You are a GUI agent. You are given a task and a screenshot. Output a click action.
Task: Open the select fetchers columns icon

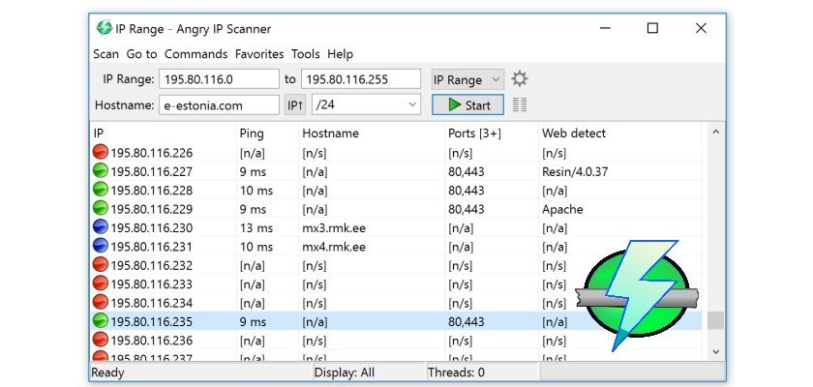click(520, 104)
